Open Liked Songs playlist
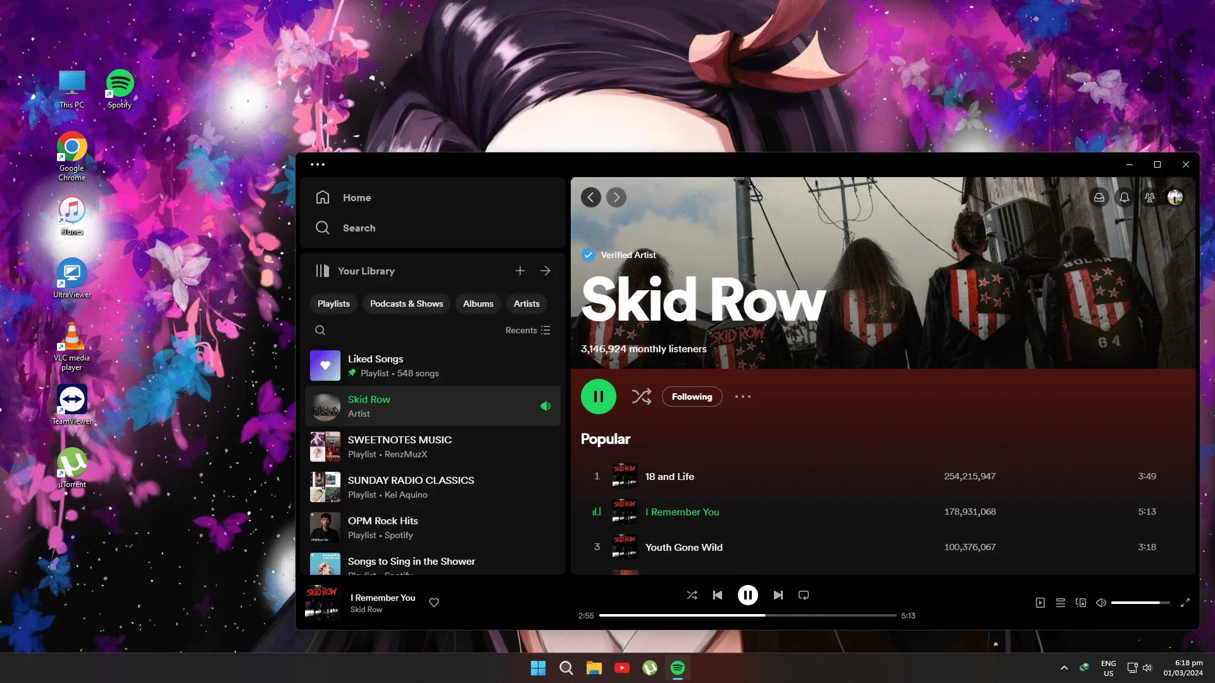 click(433, 366)
